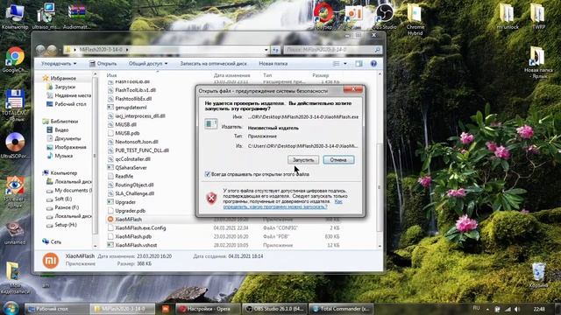This screenshot has height=315, width=561.
Task: Click the Отмена button in security dialog
Action: click(x=338, y=160)
